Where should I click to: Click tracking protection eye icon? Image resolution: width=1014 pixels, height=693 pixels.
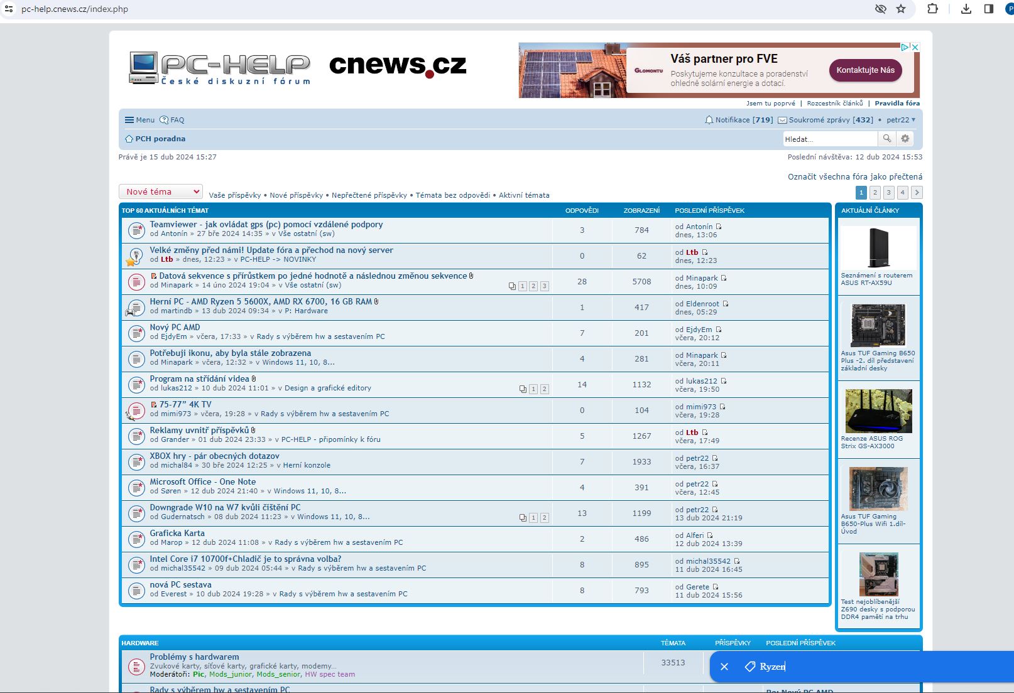(x=881, y=9)
